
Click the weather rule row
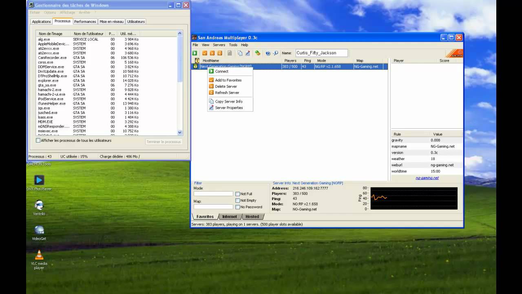pyautogui.click(x=427, y=159)
